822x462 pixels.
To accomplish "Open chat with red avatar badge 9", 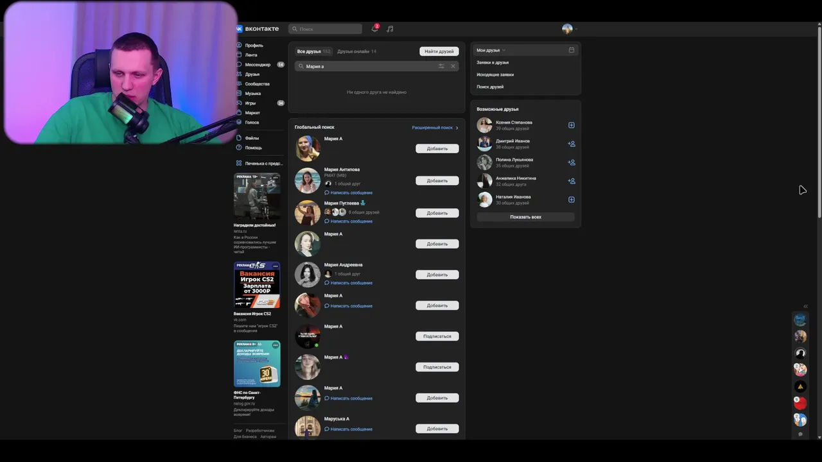I will pyautogui.click(x=800, y=403).
